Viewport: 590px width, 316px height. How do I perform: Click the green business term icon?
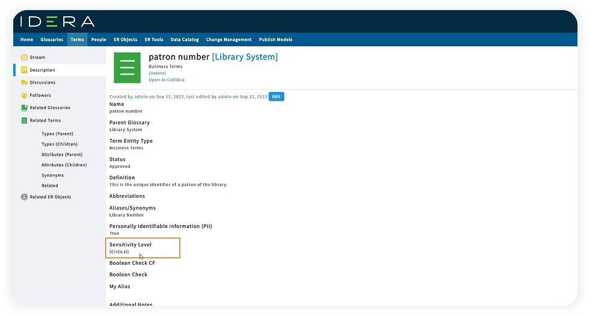(x=127, y=67)
